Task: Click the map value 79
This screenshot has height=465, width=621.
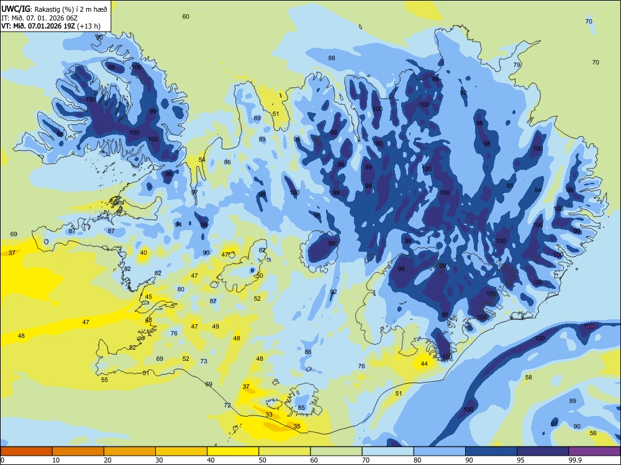Action: [x=517, y=65]
